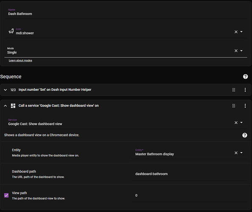Click the help icon beside Chromecast description
Screen dimensions: 252x212
point(245,135)
